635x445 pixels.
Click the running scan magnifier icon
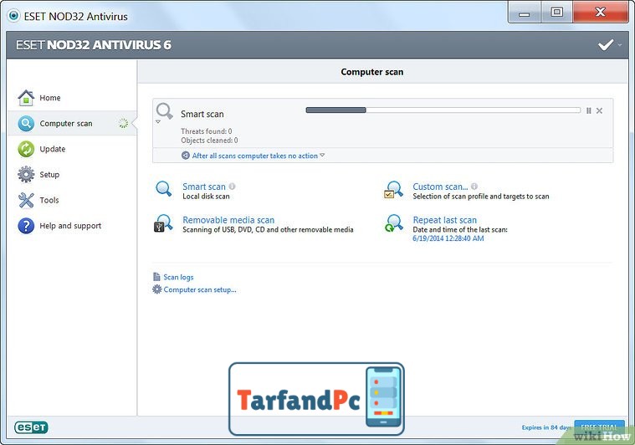[x=165, y=111]
